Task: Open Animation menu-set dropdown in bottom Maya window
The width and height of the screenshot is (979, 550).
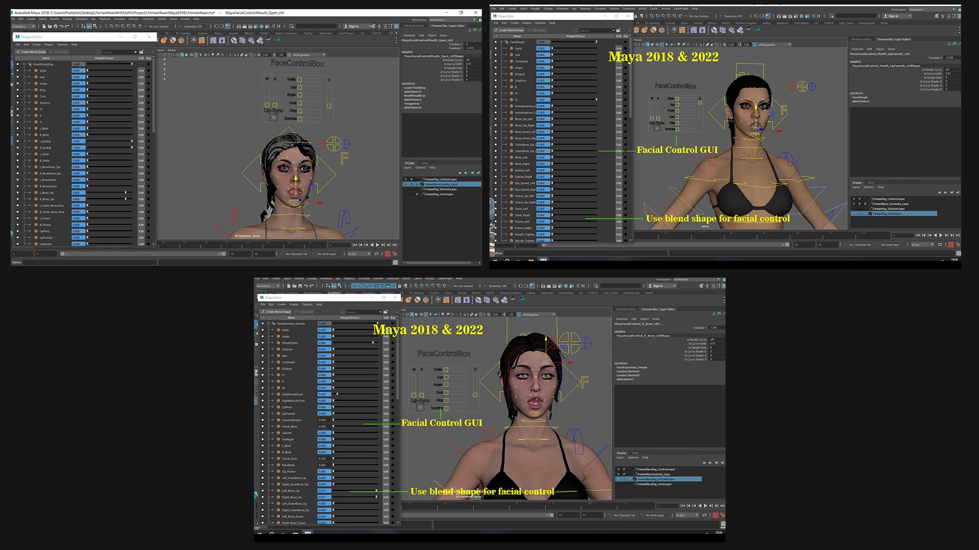Action: 268,286
